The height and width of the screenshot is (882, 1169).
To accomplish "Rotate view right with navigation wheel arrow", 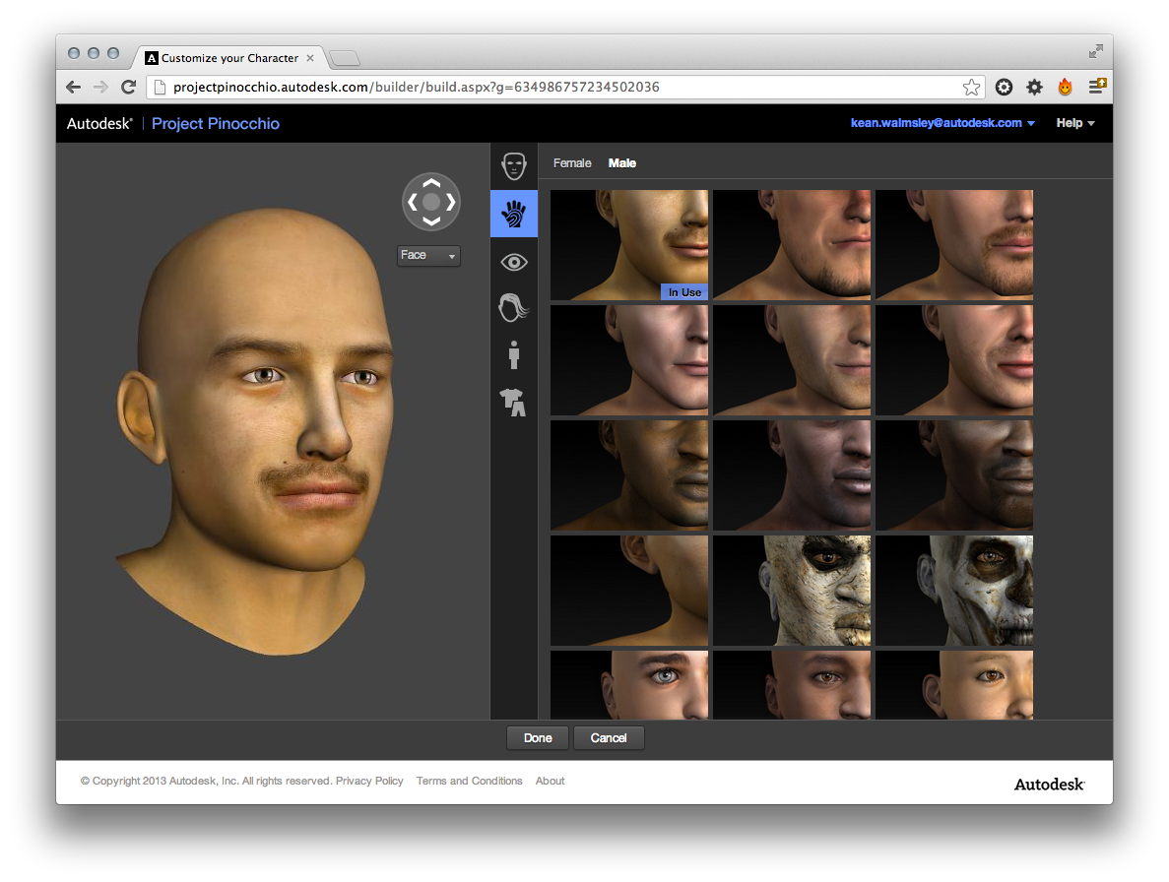I will [451, 202].
